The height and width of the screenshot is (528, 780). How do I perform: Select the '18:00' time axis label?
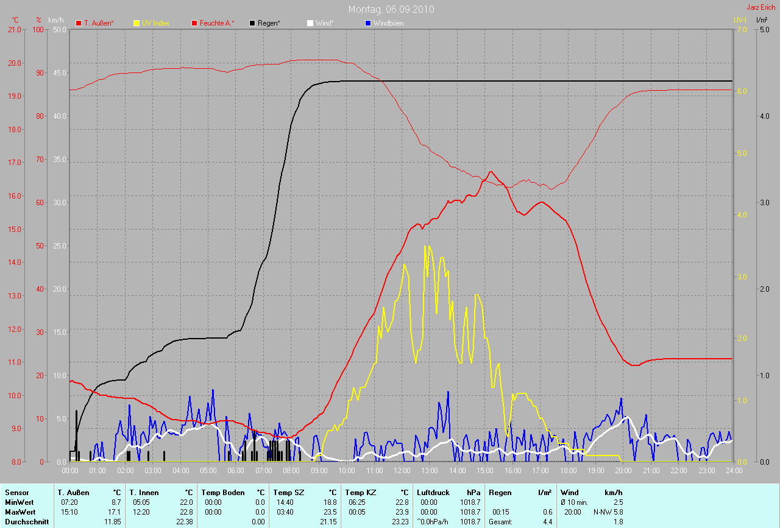pos(568,470)
